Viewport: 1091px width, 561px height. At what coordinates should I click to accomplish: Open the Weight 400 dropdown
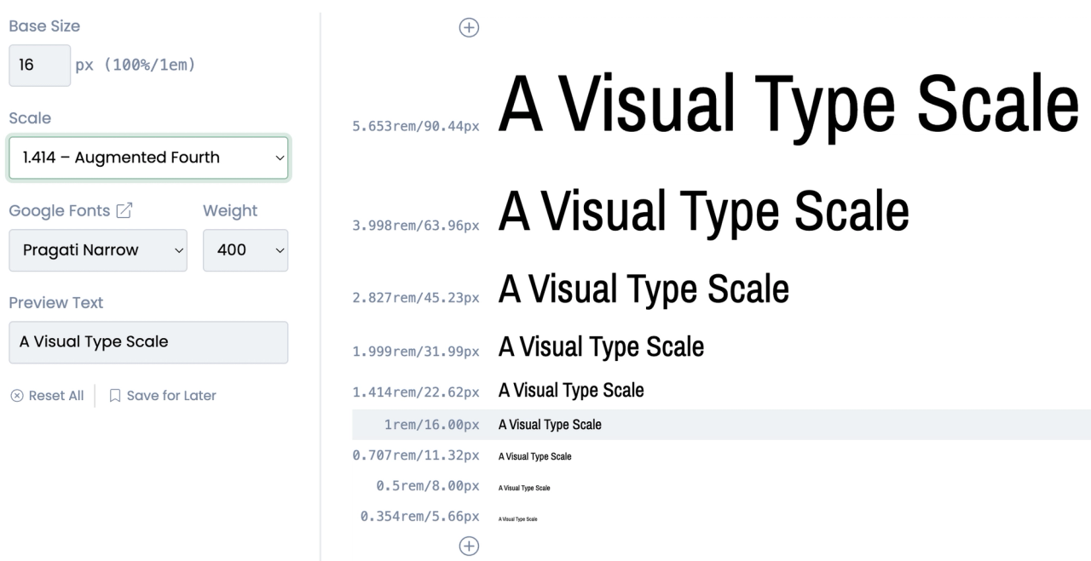coord(245,250)
